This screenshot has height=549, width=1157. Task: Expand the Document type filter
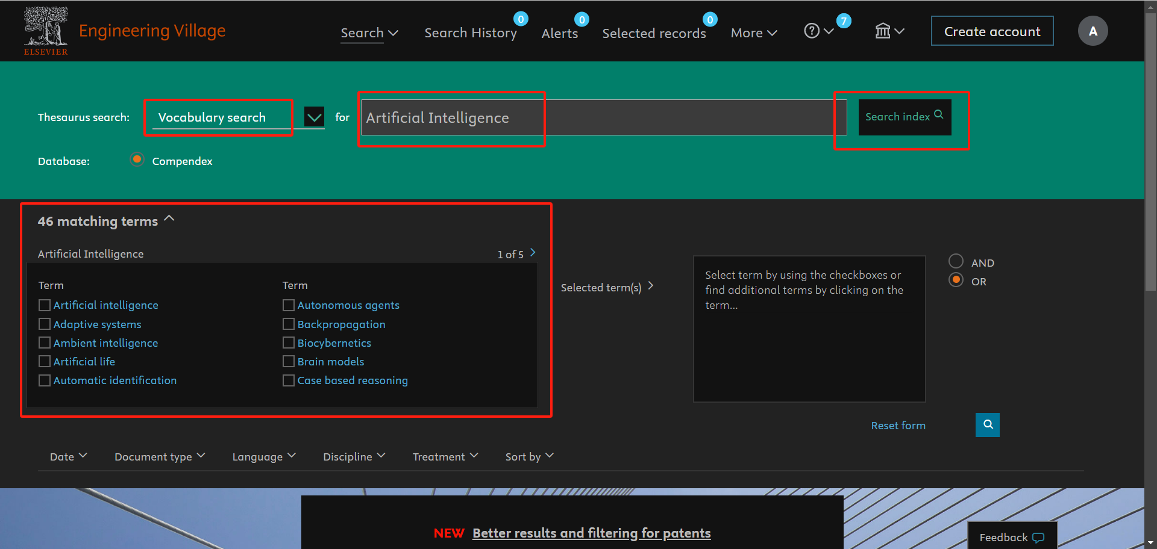pyautogui.click(x=160, y=456)
